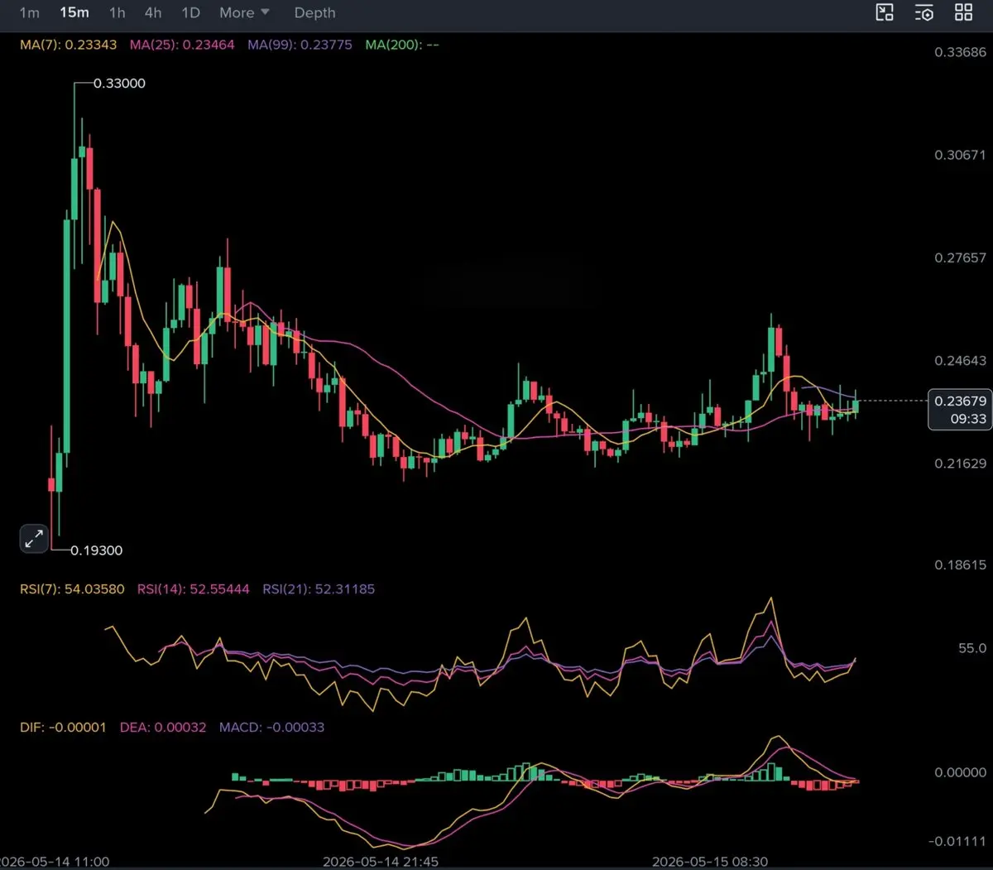Expand chart to fullscreen with arrows icon
The height and width of the screenshot is (870, 993).
pos(34,539)
